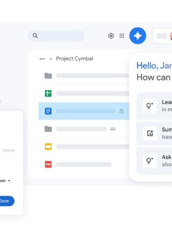
Task: Select the Project Cymbal breadcrumb
Action: (74, 59)
